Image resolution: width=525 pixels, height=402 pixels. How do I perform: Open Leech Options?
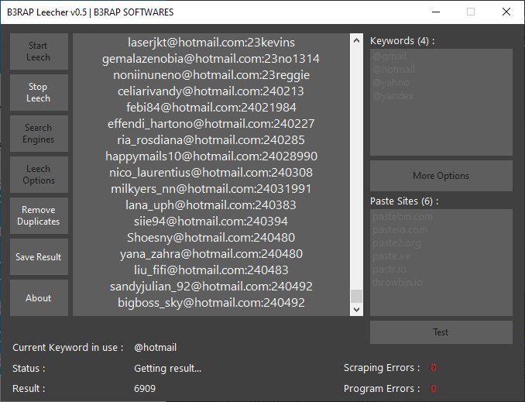39,174
